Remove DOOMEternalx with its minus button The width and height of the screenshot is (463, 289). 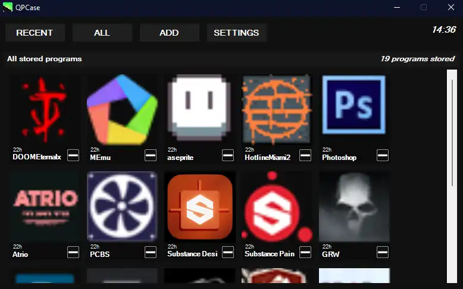click(x=73, y=155)
